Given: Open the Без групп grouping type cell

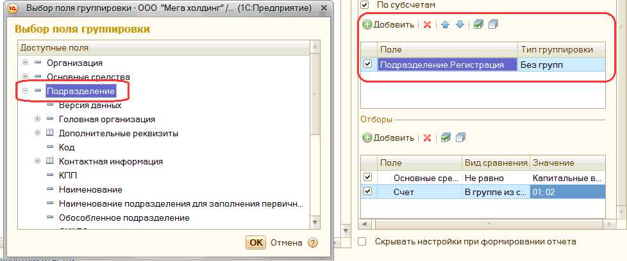Looking at the screenshot, I should pyautogui.click(x=562, y=65).
